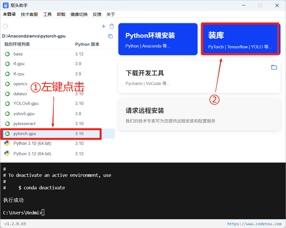Screen dimensions: 286x228
Task: Click the 执行成功 line in terminal
Action: click(x=13, y=200)
